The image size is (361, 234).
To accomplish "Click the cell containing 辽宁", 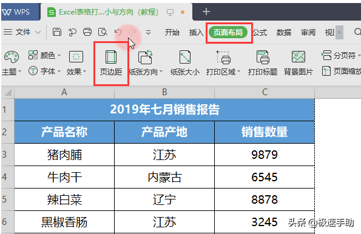I will [x=164, y=199].
